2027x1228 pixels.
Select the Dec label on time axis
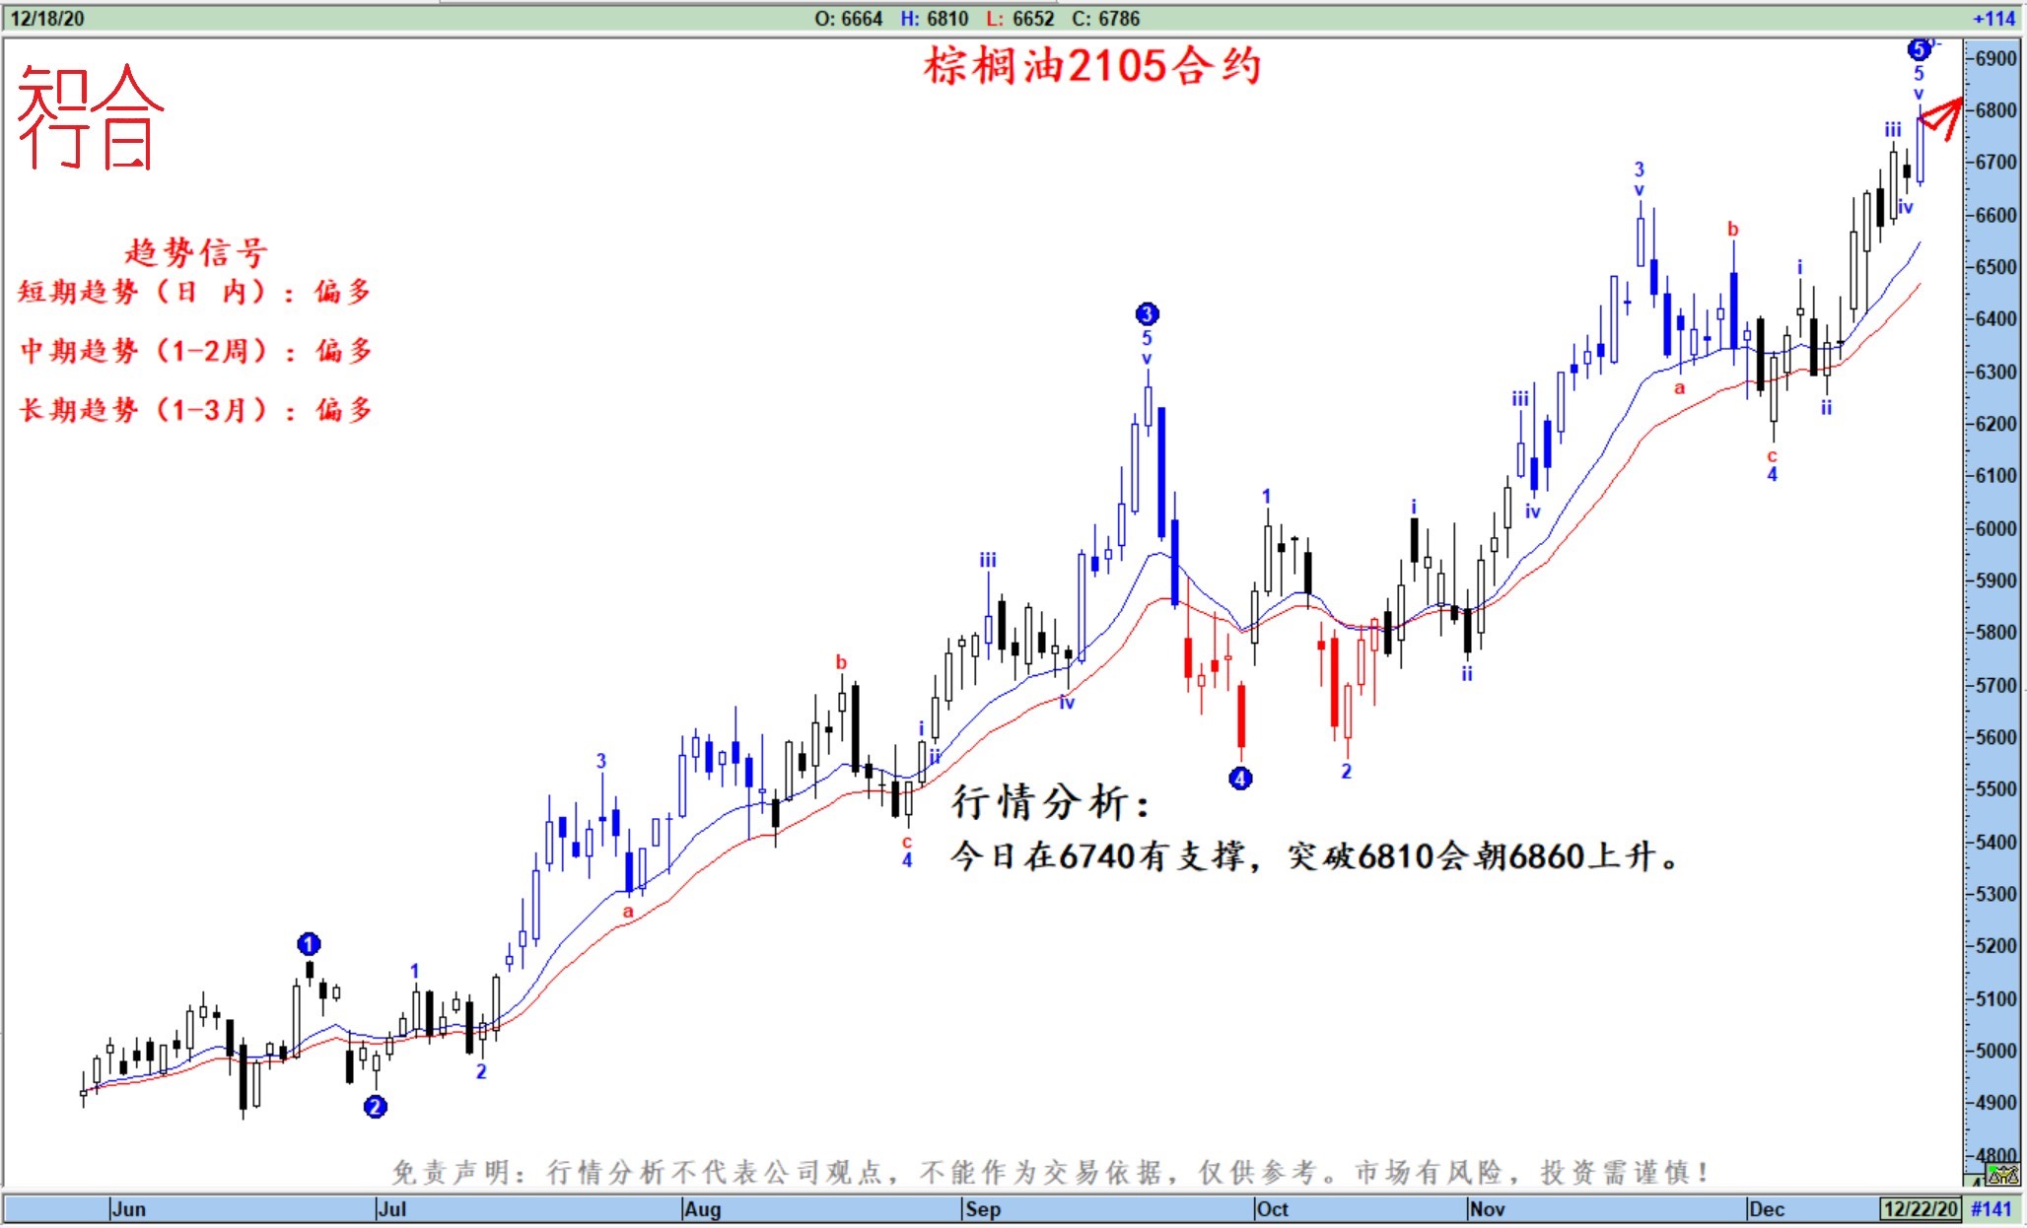(x=1766, y=1209)
